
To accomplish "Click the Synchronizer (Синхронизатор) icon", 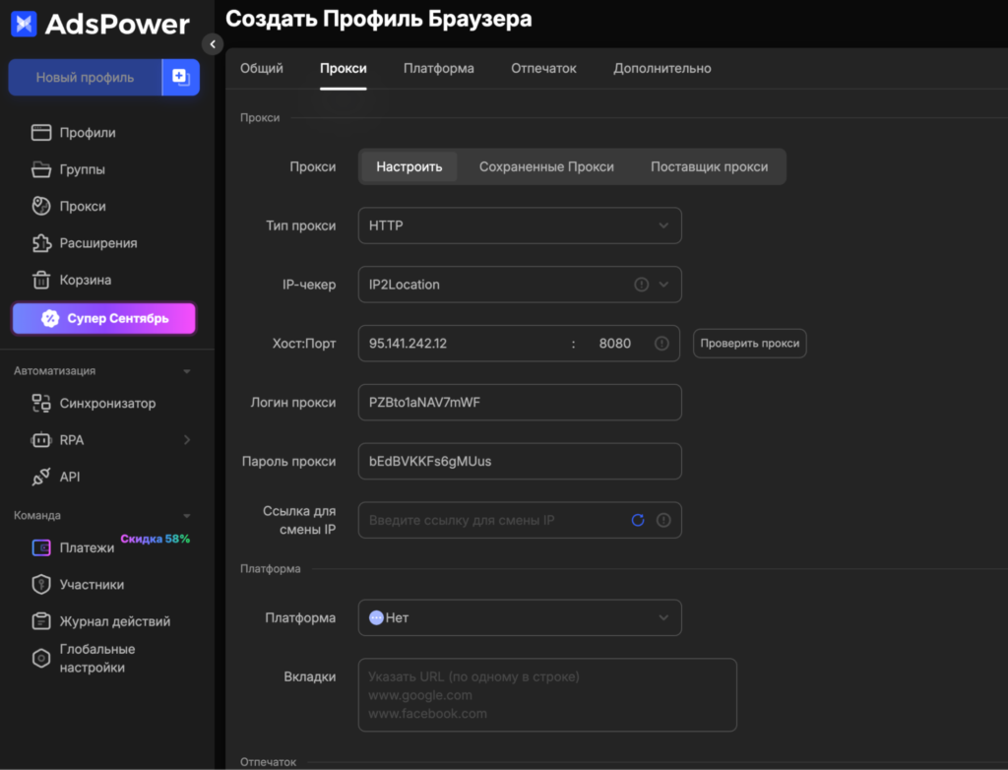I will (41, 403).
